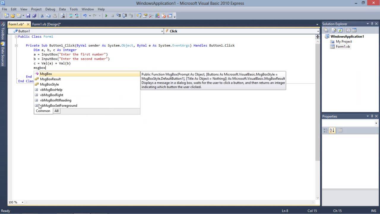The height and width of the screenshot is (214, 380).
Task: Open the Tools menu
Action: tap(74, 9)
